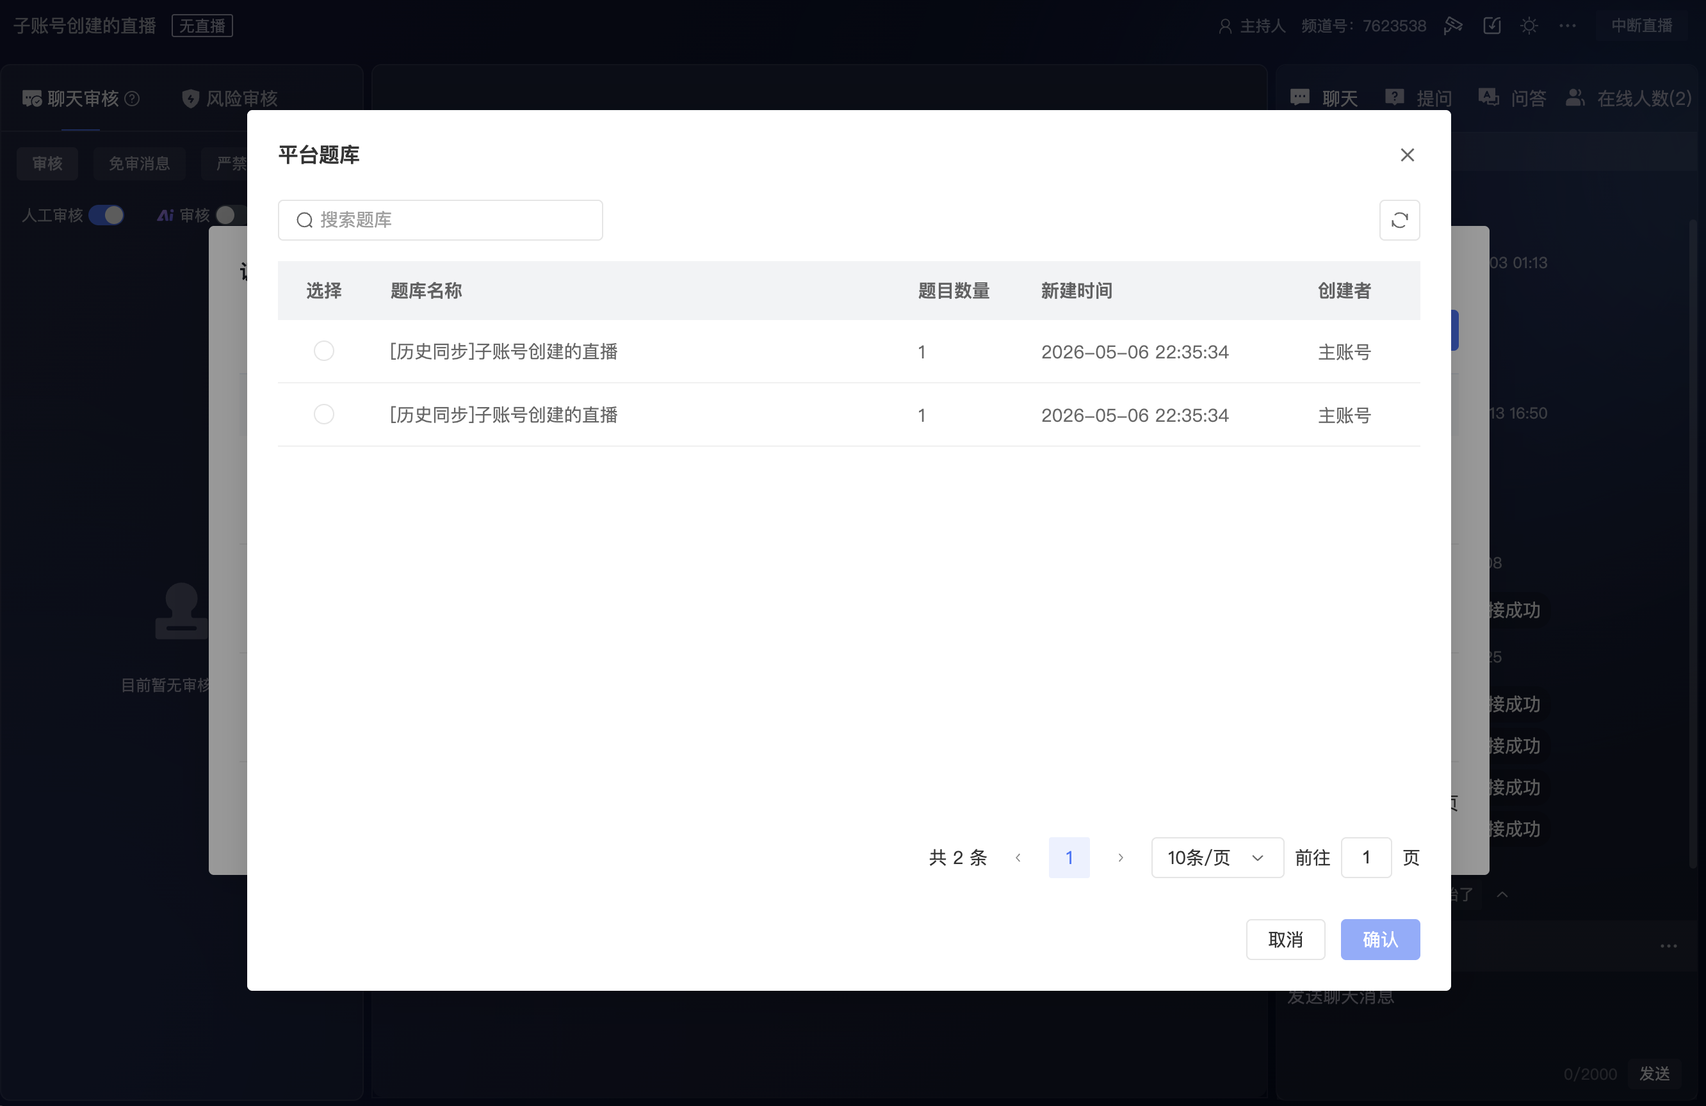
Task: Open the 在线人数(2) tab
Action: click(x=1629, y=98)
